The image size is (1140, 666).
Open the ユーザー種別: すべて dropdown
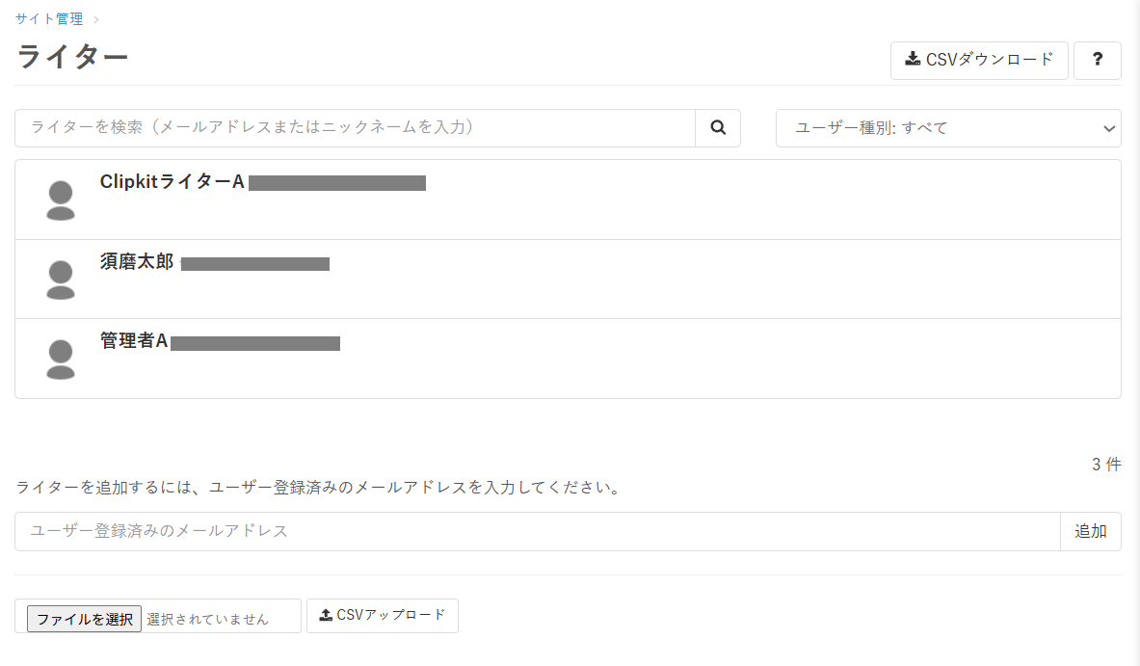tap(948, 128)
